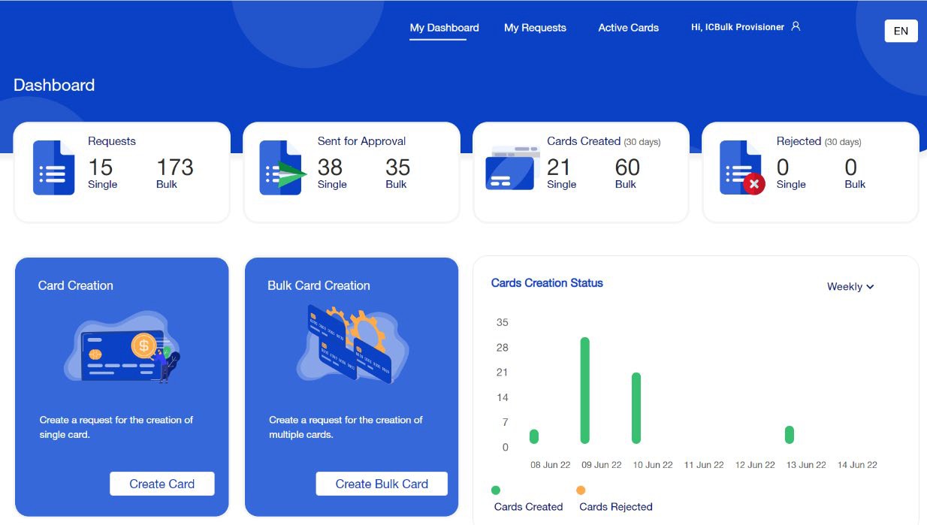This screenshot has height=525, width=927.
Task: Click the orange Cards Rejected legend dot
Action: pyautogui.click(x=581, y=488)
